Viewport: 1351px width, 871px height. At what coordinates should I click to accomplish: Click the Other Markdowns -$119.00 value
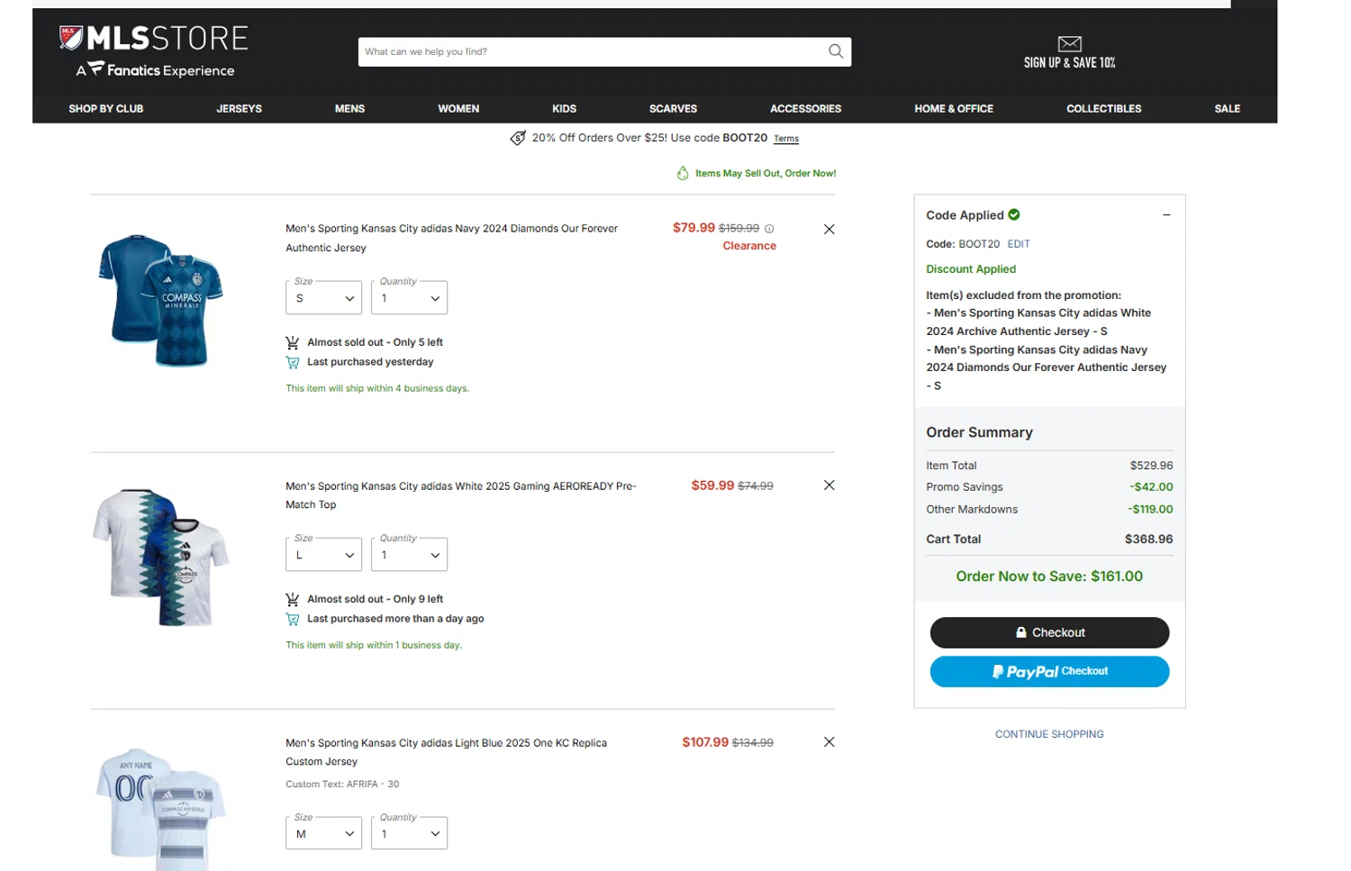1150,510
